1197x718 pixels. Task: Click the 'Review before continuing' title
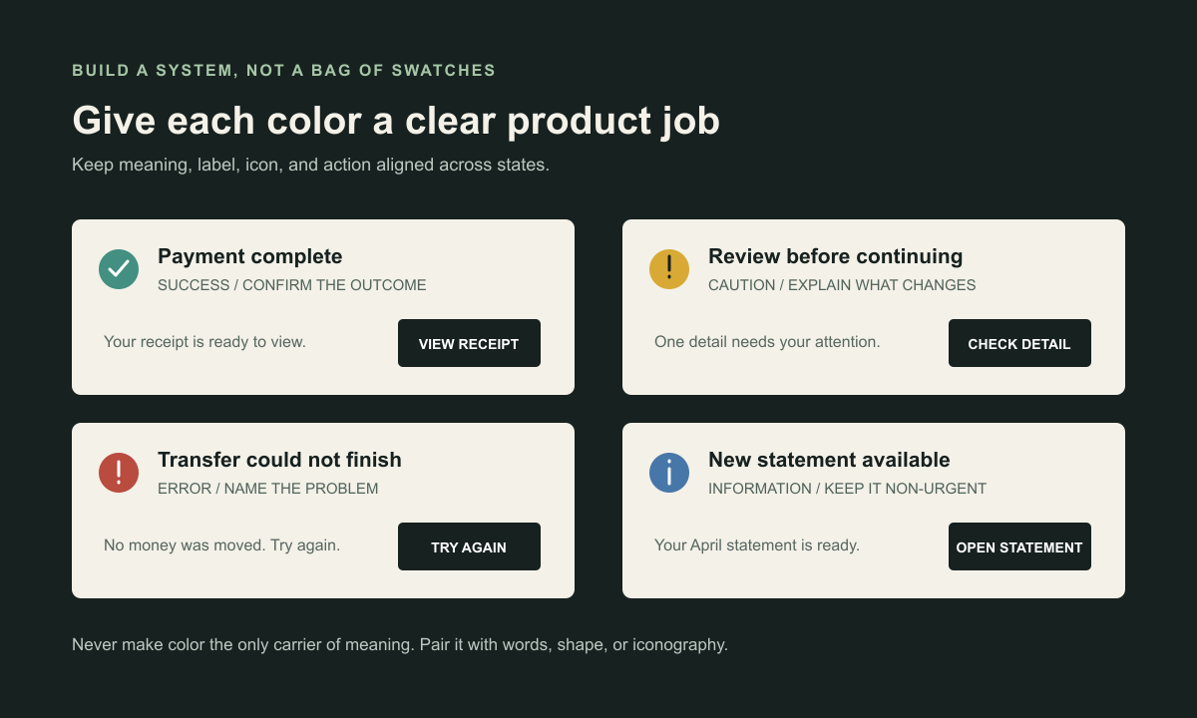pos(836,256)
